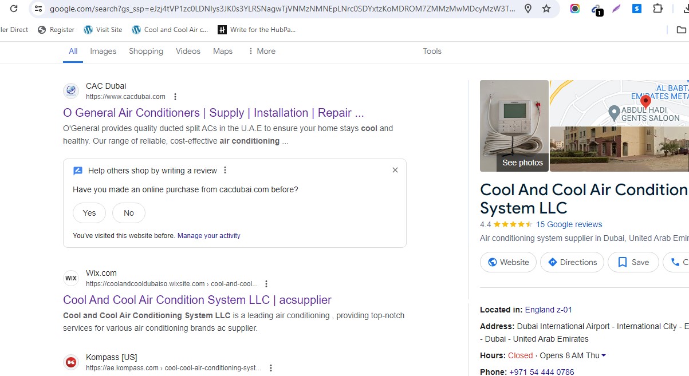
Task: Open See photos thermostat thumbnail
Action: click(x=514, y=126)
